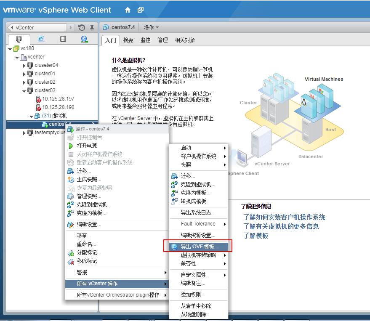This screenshot has height=321, width=370.
Task: Open 所有vCenter Orchestrator plugin操作 submenu
Action: pyautogui.click(x=117, y=295)
